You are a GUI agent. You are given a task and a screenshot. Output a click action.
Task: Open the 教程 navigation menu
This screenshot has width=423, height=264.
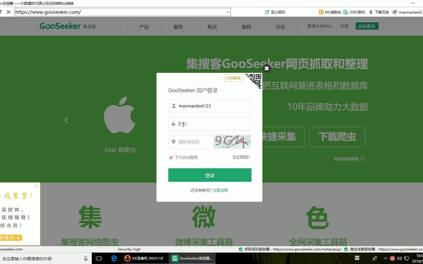pyautogui.click(x=247, y=27)
